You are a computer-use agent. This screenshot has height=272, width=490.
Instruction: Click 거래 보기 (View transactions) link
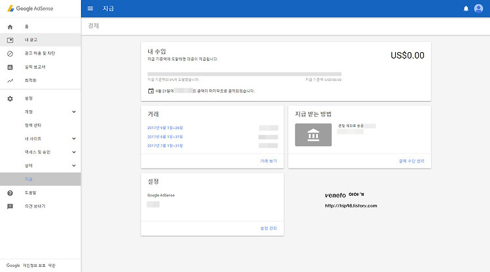point(269,161)
